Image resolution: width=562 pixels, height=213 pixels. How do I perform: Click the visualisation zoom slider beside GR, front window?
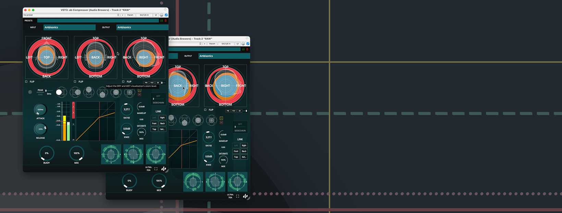pos(163,83)
